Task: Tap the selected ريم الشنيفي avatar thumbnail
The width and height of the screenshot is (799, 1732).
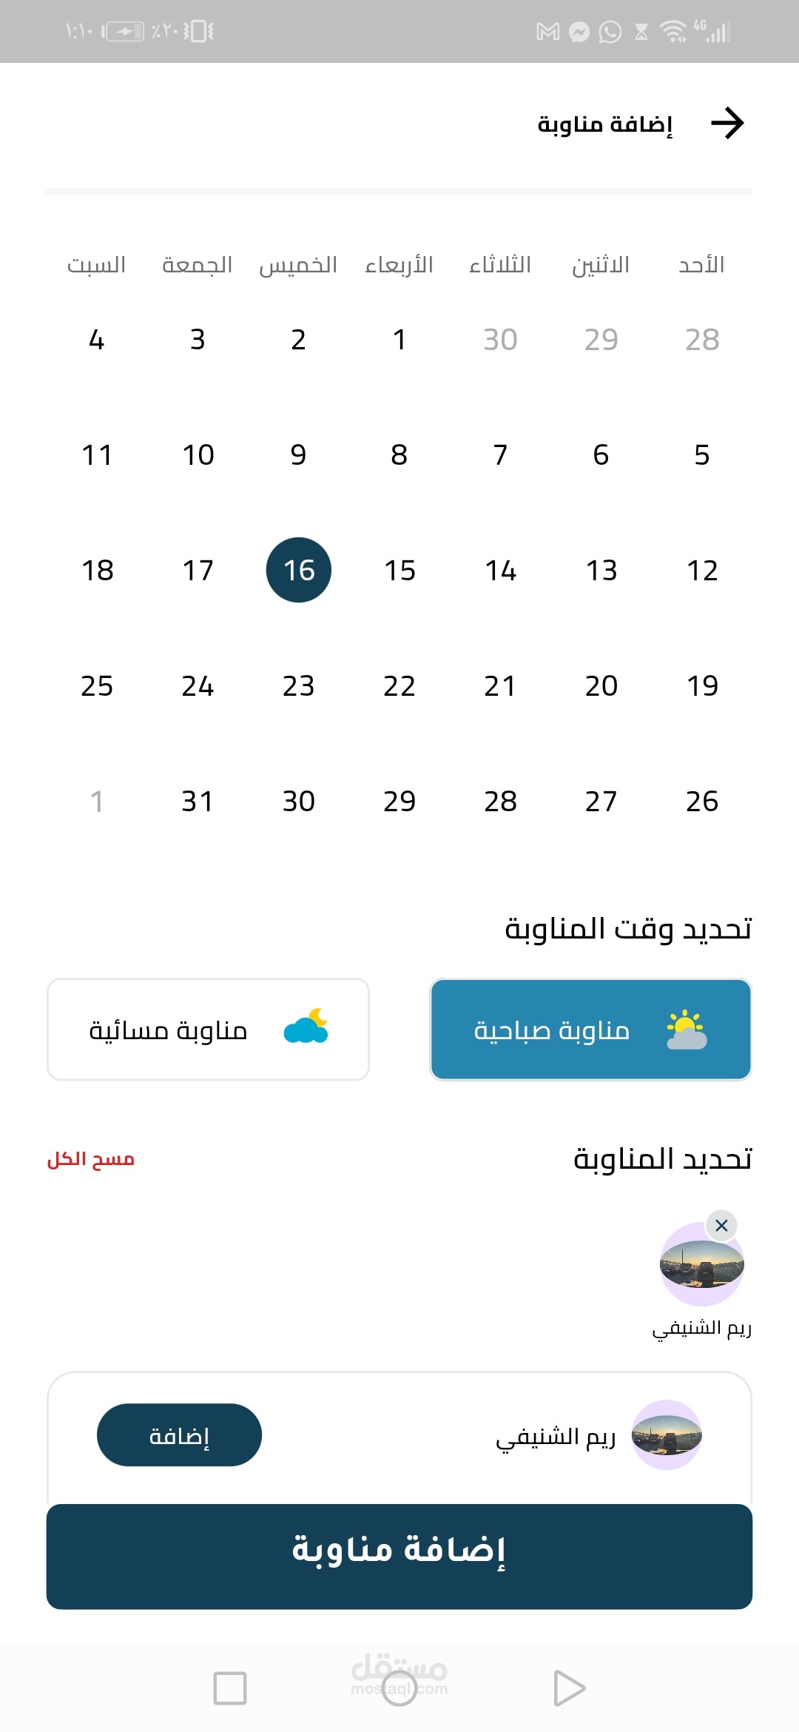Action: (702, 1264)
